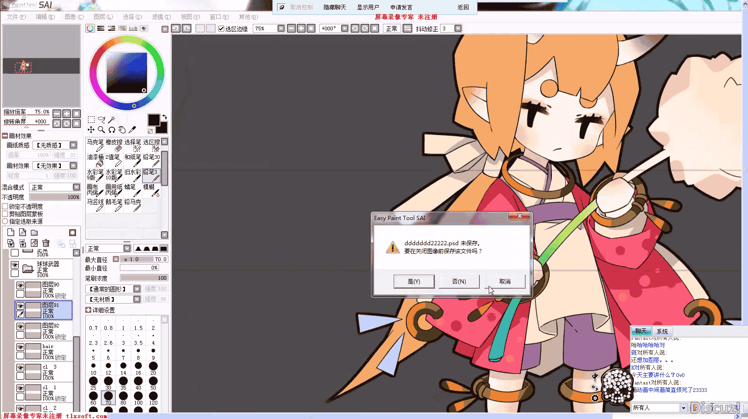Open the 通常的圆形 brush shape dropdown

tap(113, 289)
